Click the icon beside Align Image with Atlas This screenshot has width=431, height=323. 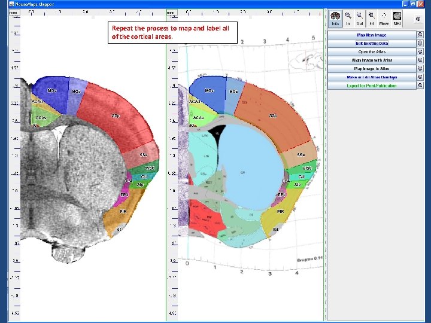pos(420,60)
